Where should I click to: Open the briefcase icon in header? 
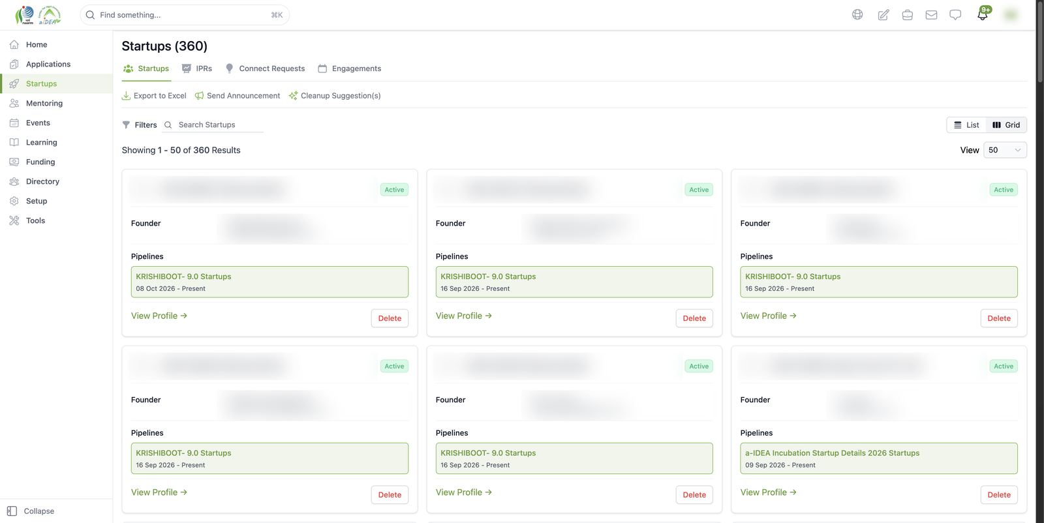point(907,14)
